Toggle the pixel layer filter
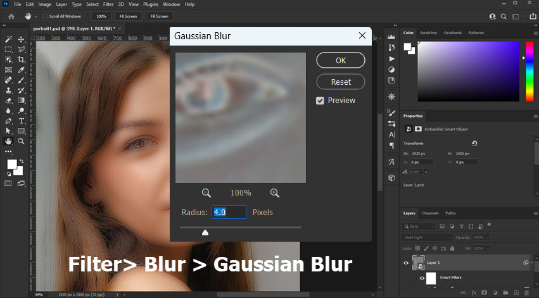Screen dimensions: 539x298 442,227
